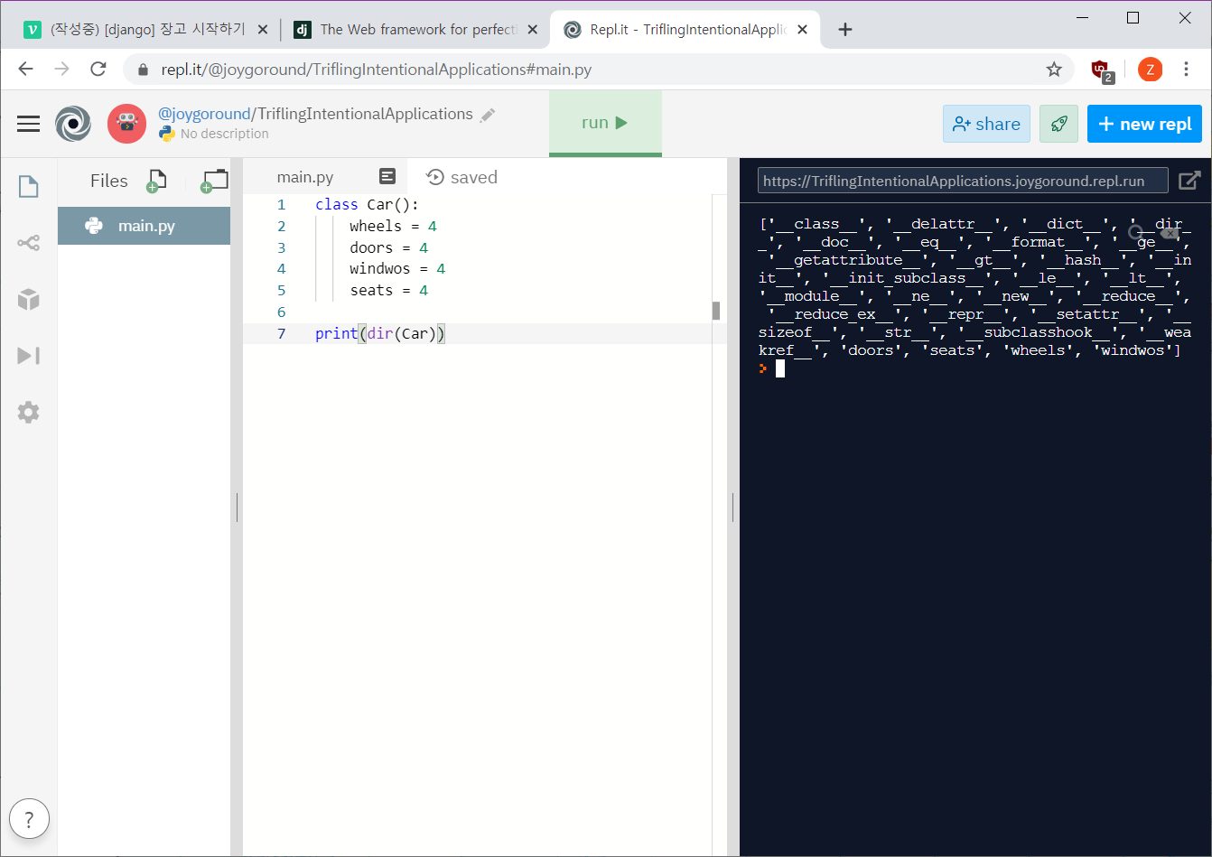This screenshot has height=857, width=1212.
Task: Click code line 'windwos = 4'
Action: coord(397,269)
